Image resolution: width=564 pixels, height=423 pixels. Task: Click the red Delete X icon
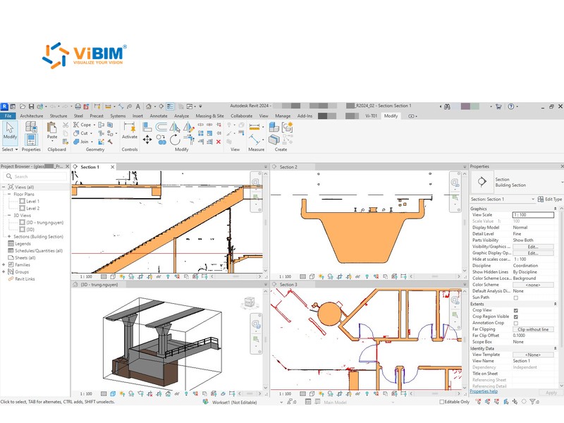coord(219,142)
